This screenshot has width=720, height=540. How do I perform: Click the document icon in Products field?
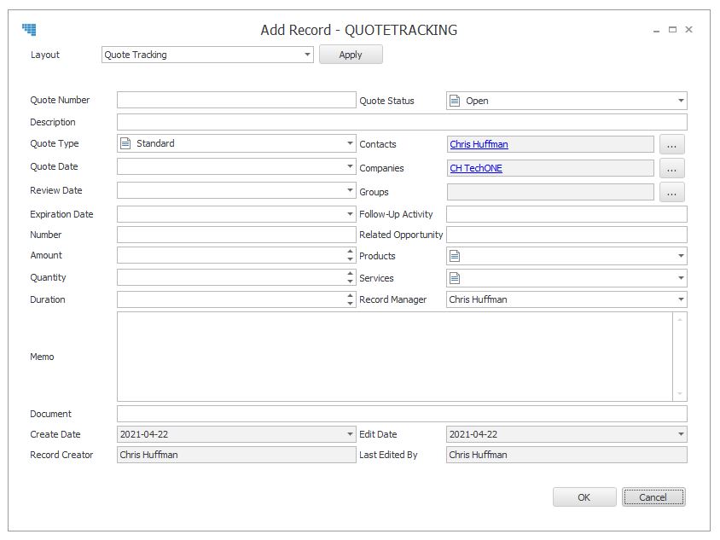pyautogui.click(x=455, y=256)
